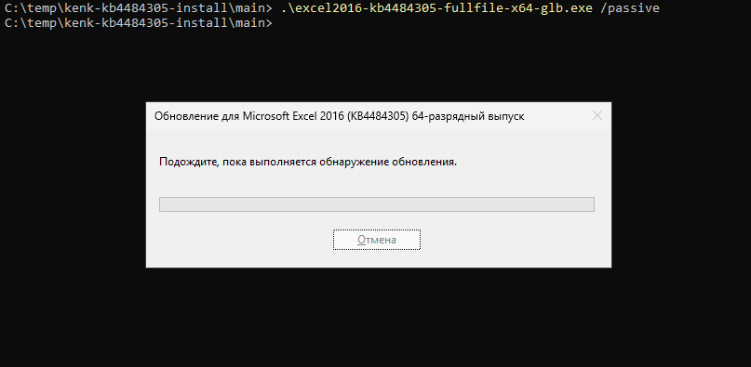Click '64-разрядный выпуск' in the dialog title
The image size is (751, 367).
(468, 116)
